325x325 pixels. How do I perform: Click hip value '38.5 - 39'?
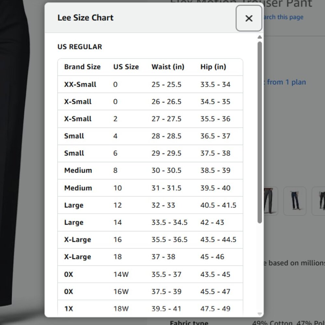pyautogui.click(x=215, y=170)
